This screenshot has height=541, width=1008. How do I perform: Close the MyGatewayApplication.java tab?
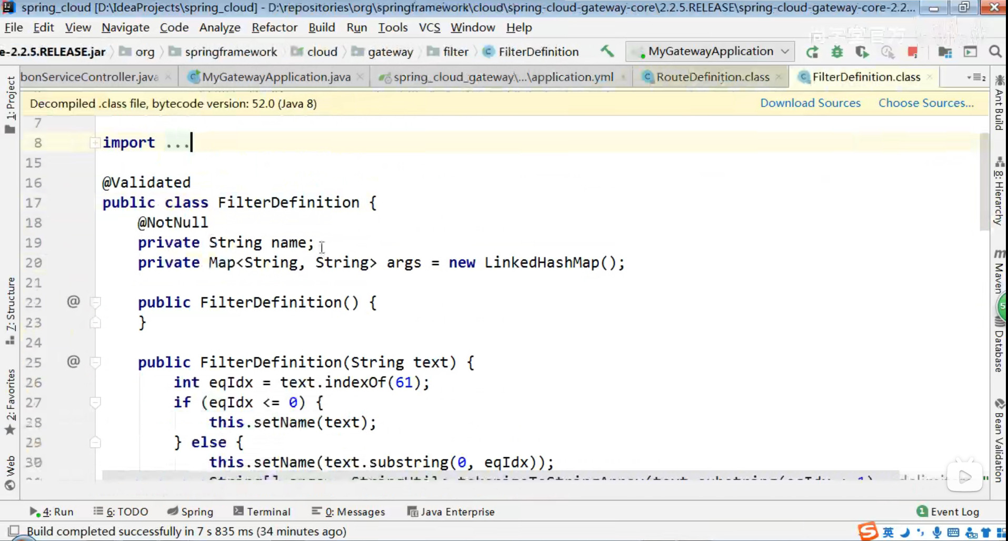[x=360, y=77]
